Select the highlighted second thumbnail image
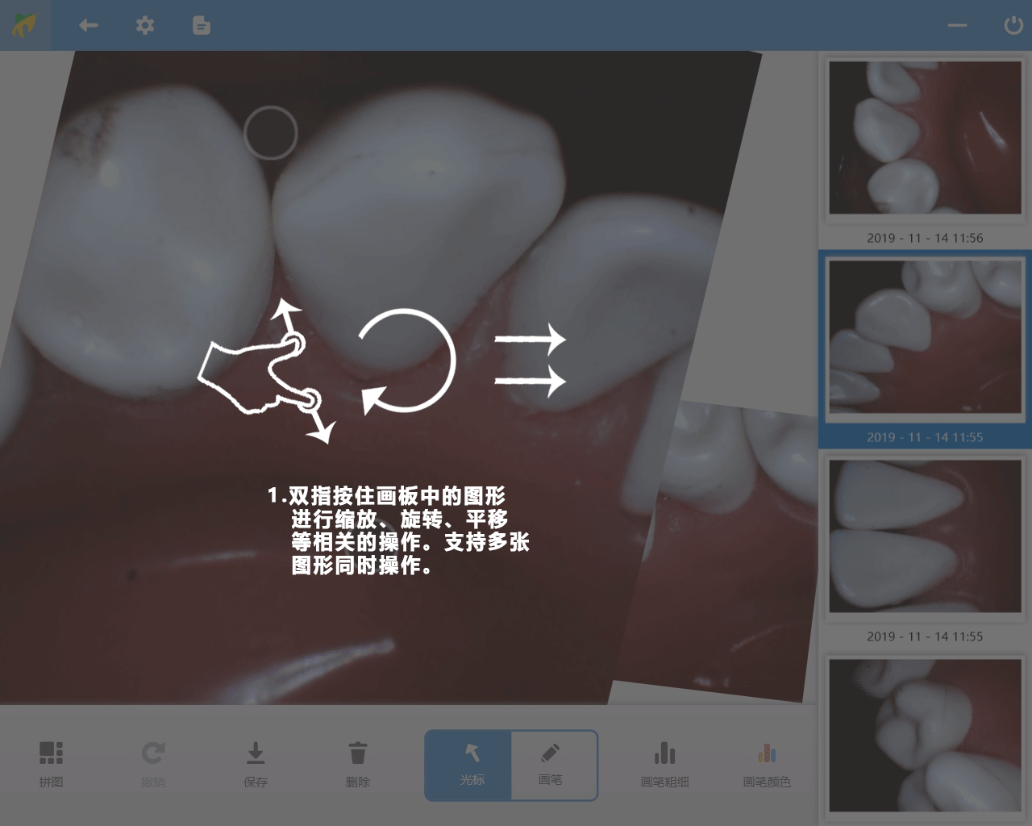Viewport: 1032px width, 826px height. click(925, 337)
